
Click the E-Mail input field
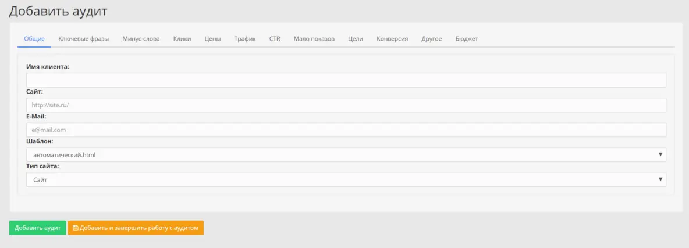(346, 130)
